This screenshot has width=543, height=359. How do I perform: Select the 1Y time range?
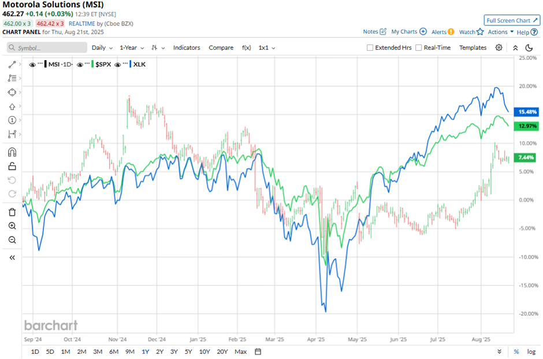pyautogui.click(x=146, y=351)
